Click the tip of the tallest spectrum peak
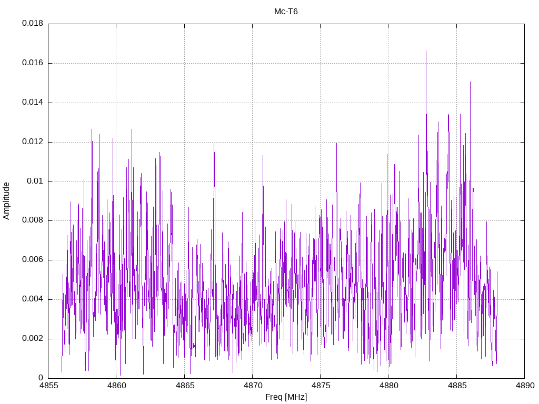 [x=426, y=51]
